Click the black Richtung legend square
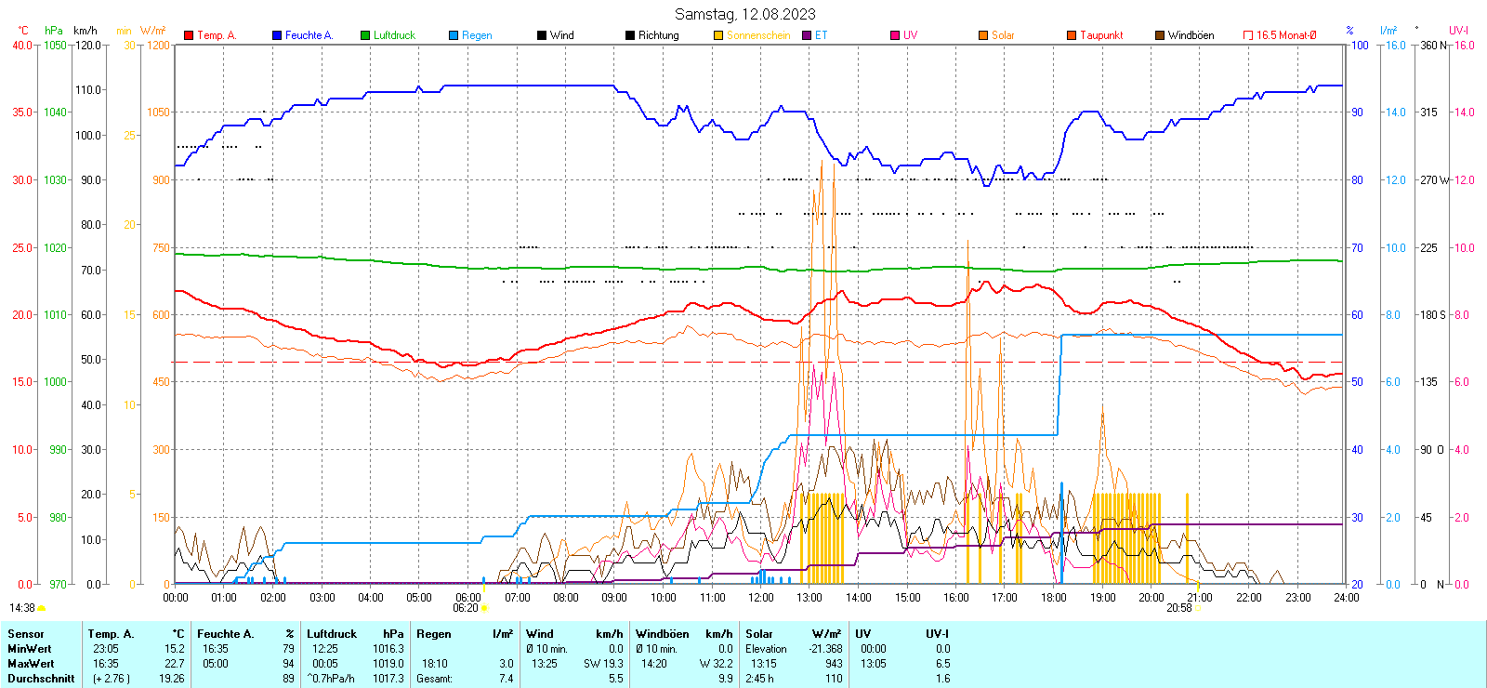This screenshot has width=1487, height=688. [630, 35]
